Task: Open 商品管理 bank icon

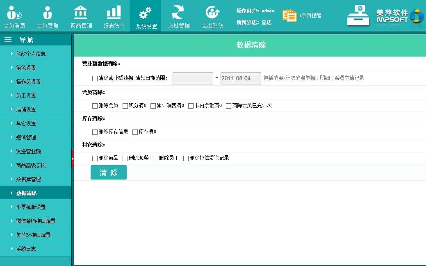Action: (81, 13)
